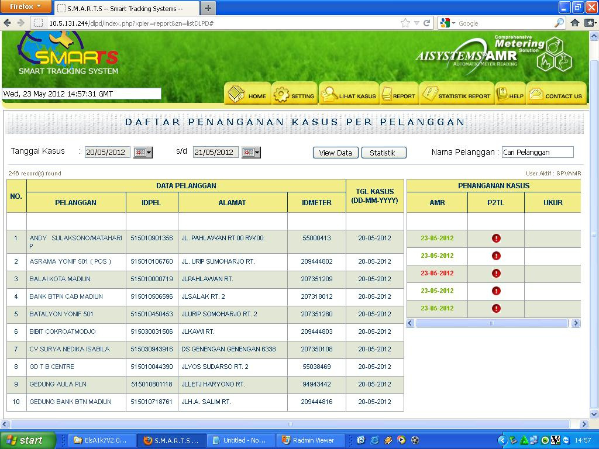This screenshot has width=599, height=449.
Task: Open the Windows start menu
Action: pyautogui.click(x=28, y=440)
